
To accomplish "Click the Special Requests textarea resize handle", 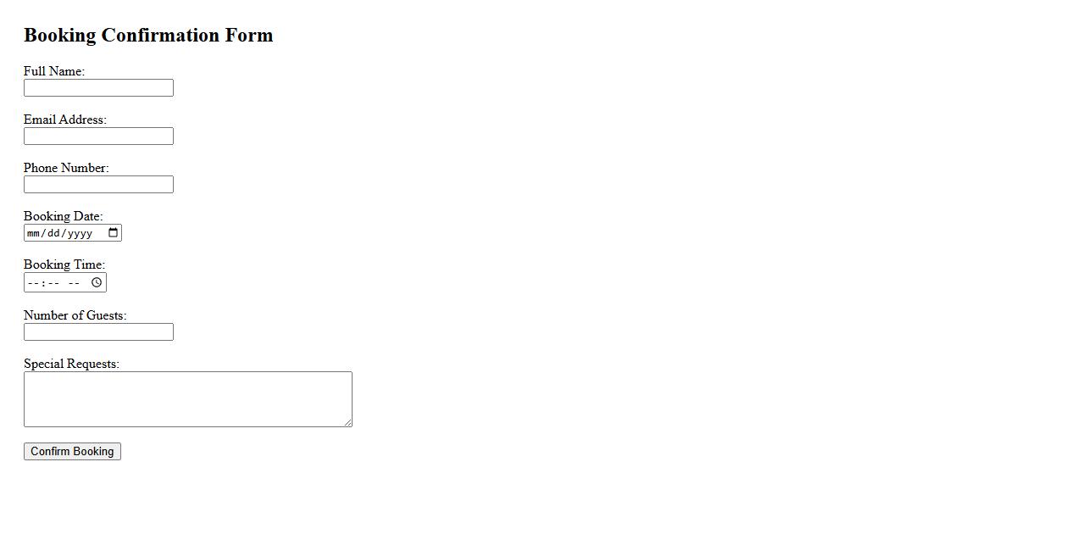I will click(x=347, y=422).
